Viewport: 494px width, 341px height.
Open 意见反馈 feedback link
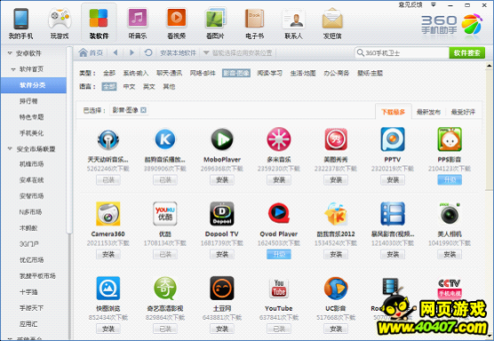click(x=410, y=4)
